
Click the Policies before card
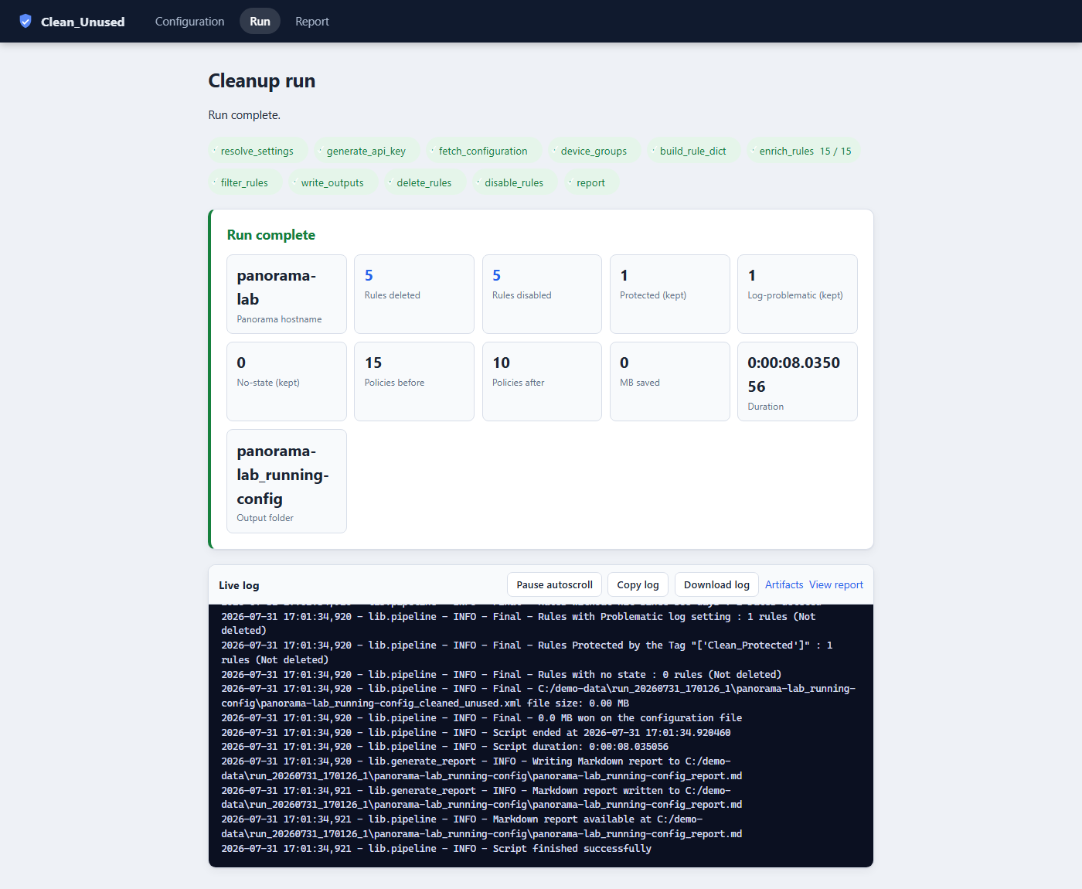tap(414, 382)
